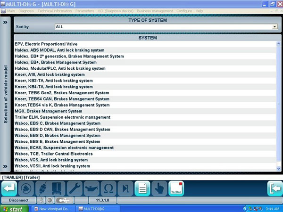Open the TecDoc catalog icon
The height and width of the screenshot is (212, 283).
(176, 188)
